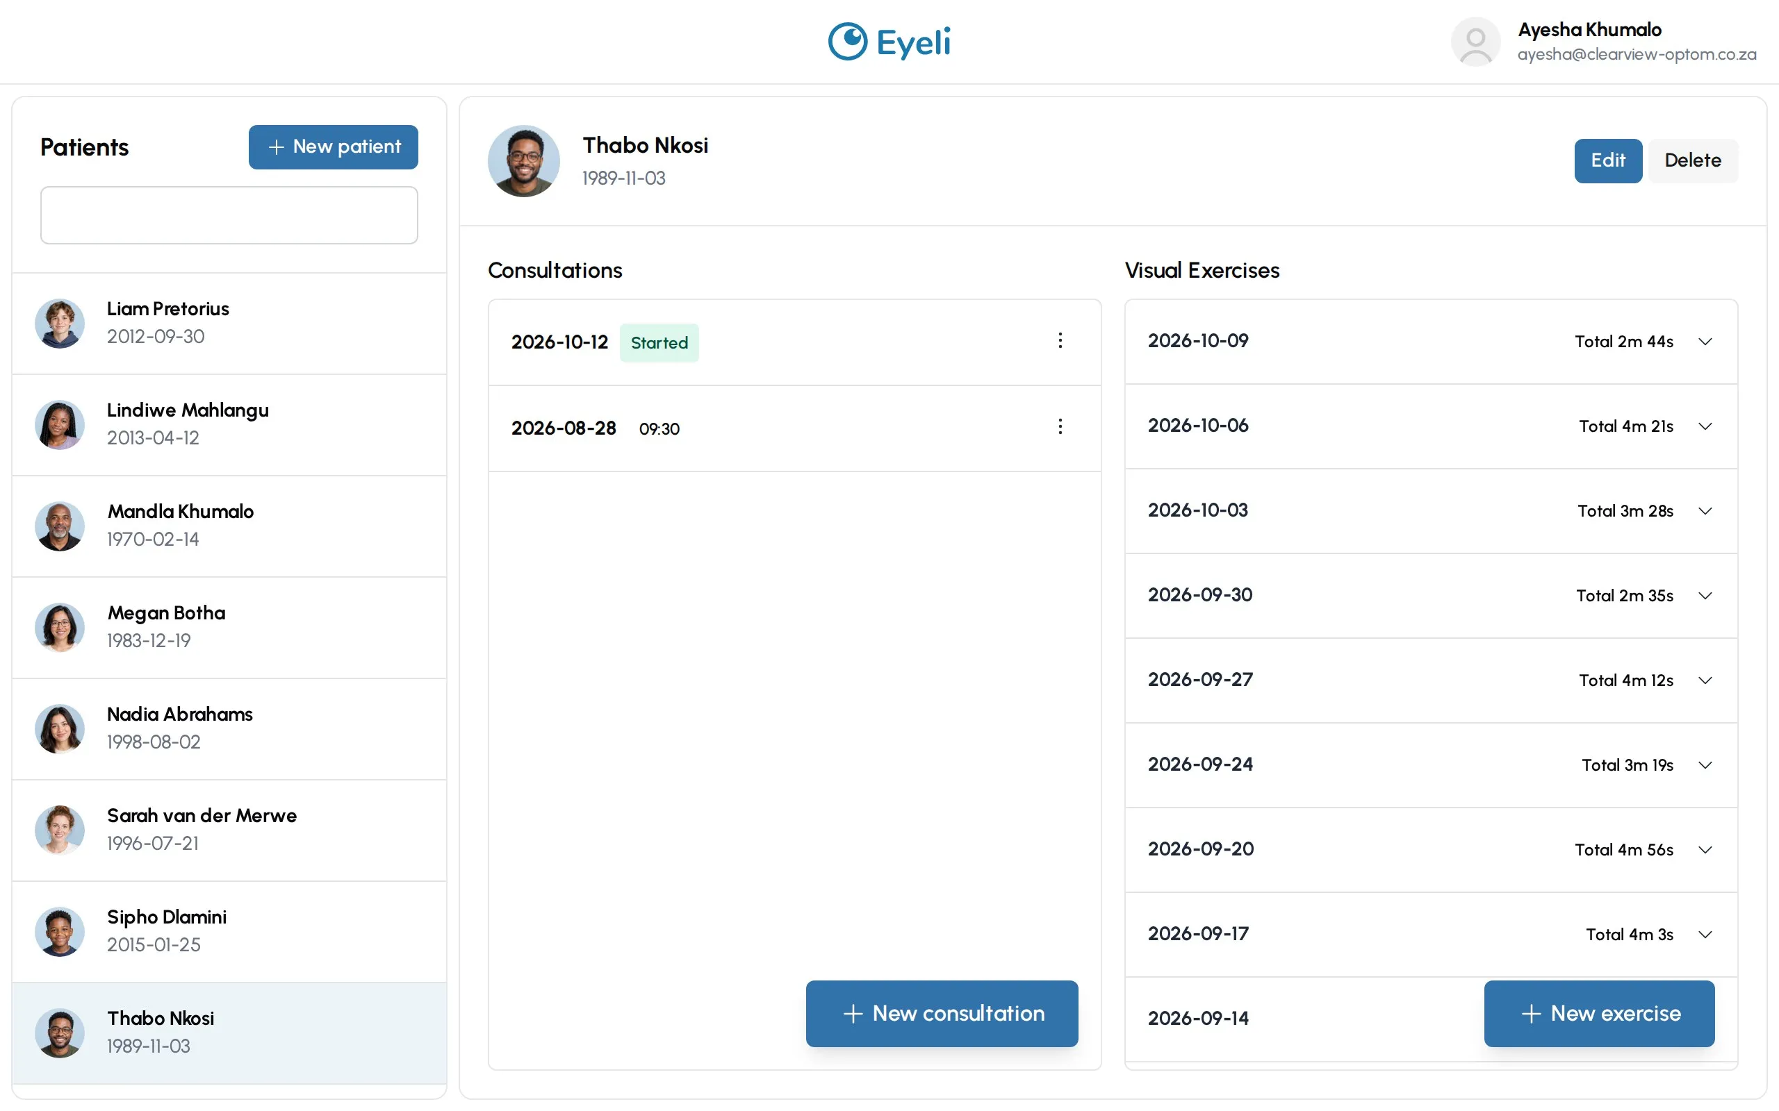Expand the 2026-10-06 exercise chevron
This screenshot has width=1779, height=1111.
[1705, 426]
